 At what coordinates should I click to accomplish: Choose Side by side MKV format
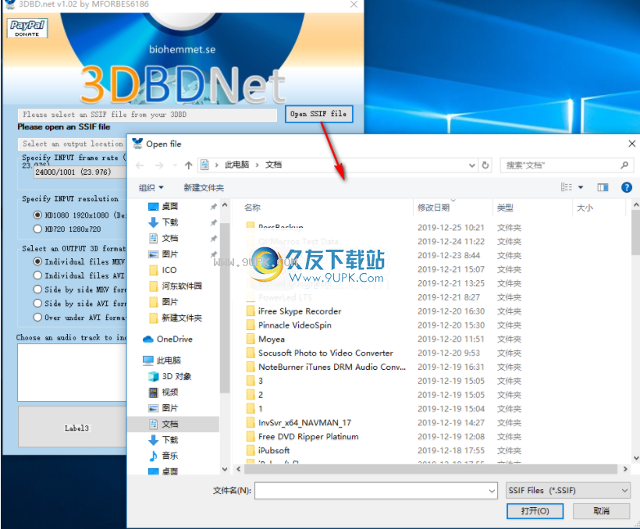tap(37, 289)
